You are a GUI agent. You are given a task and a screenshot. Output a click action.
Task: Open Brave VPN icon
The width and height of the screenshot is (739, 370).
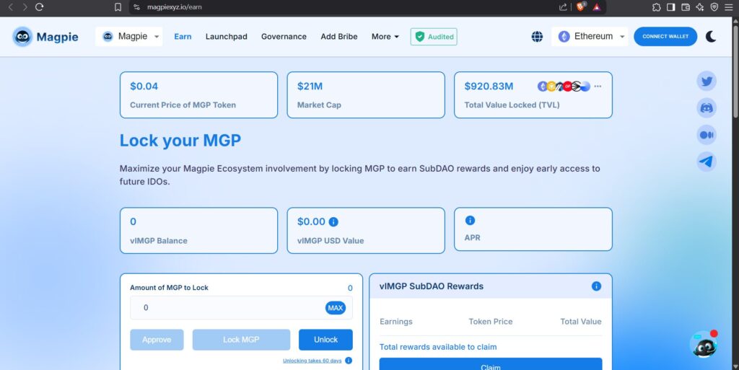(714, 7)
